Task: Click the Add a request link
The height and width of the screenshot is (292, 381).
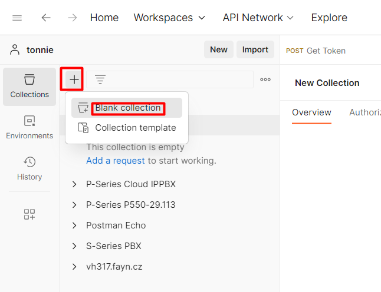Action: [x=116, y=161]
